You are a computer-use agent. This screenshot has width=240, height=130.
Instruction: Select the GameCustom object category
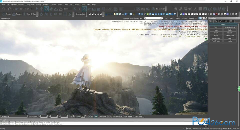[230, 36]
